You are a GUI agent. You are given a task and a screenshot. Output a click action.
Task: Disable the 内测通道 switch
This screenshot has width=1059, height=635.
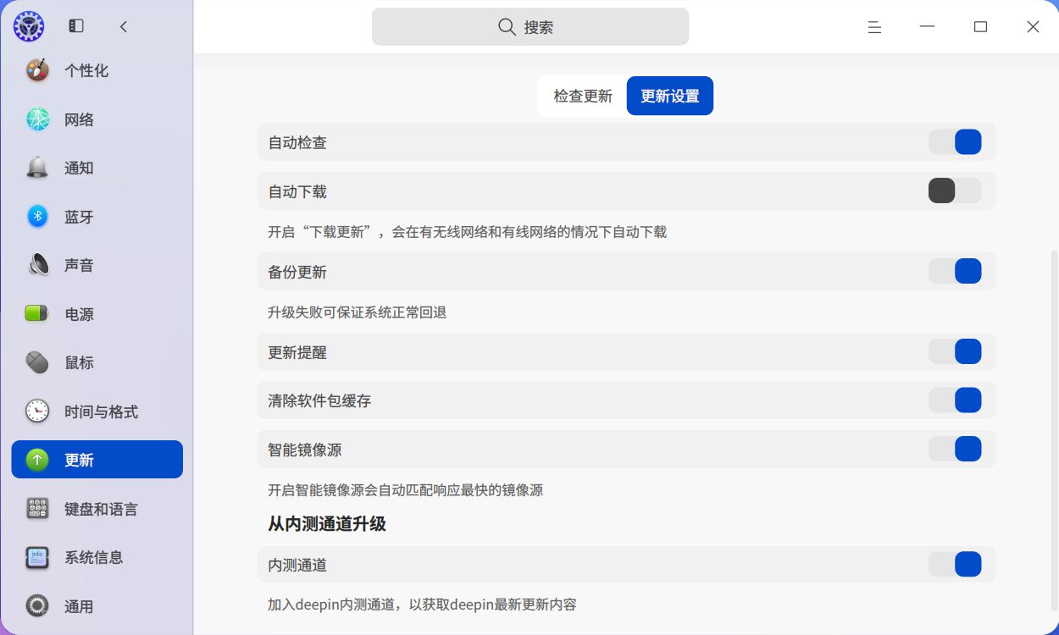click(955, 565)
